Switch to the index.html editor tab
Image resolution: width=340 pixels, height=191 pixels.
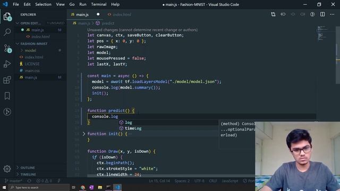coord(119,14)
